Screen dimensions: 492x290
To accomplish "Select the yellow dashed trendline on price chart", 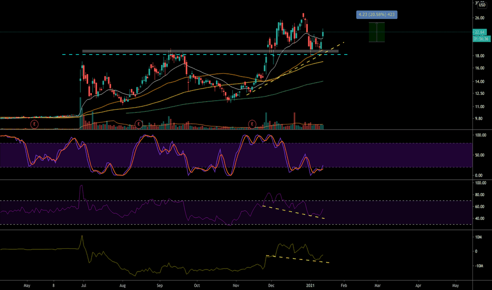I will (295, 69).
